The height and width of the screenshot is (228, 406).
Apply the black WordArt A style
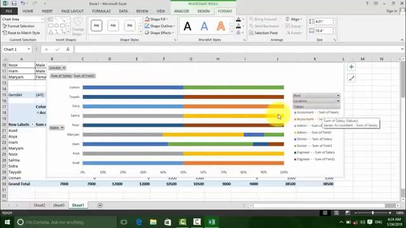point(188,26)
